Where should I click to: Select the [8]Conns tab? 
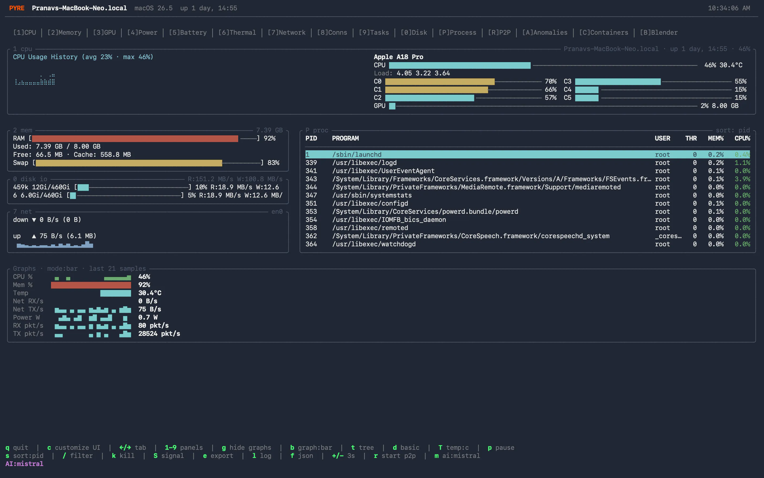pos(332,33)
